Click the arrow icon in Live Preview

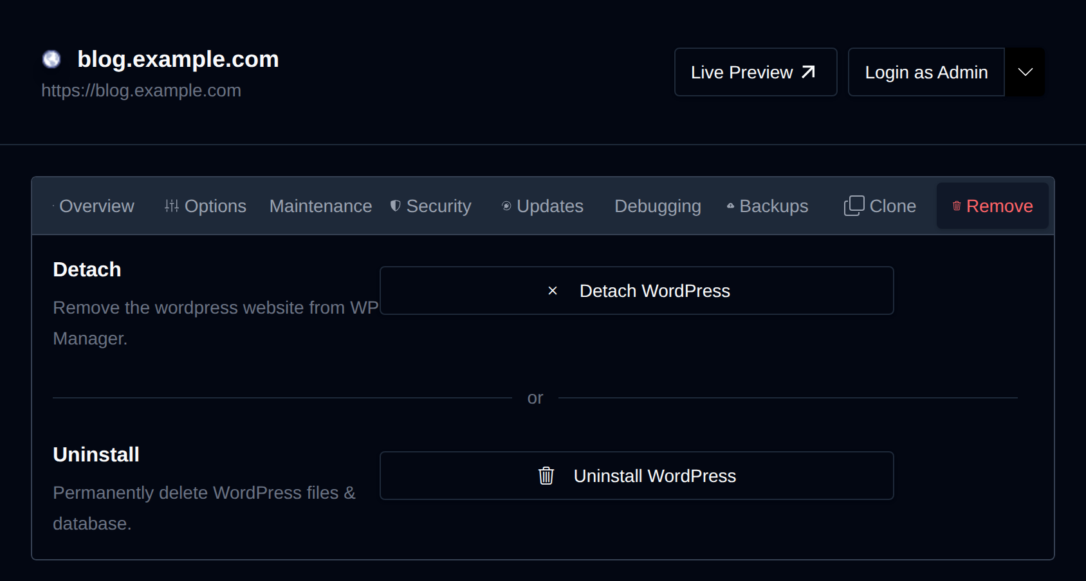pyautogui.click(x=809, y=72)
